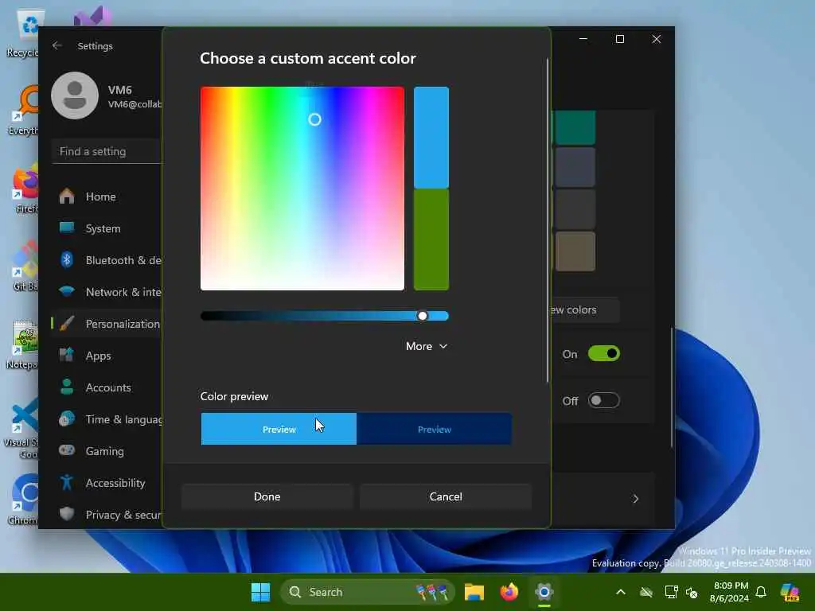The image size is (815, 611).
Task: Turn off the On toggle switch
Action: (x=603, y=354)
